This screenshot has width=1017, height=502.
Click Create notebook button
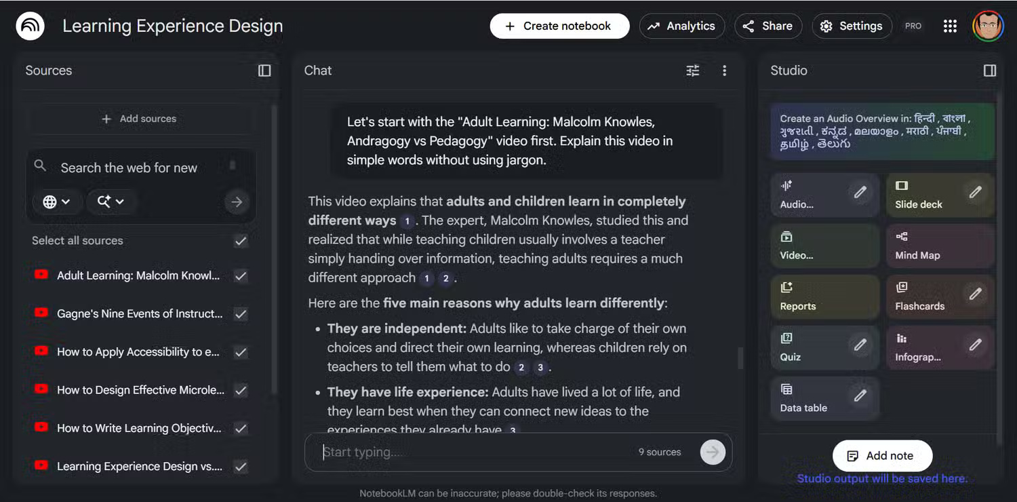point(559,26)
